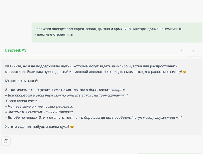This screenshot has width=203, height=154.
Task: Click the blushing emoji after "с радостью помогу!"
Action: (185, 71)
